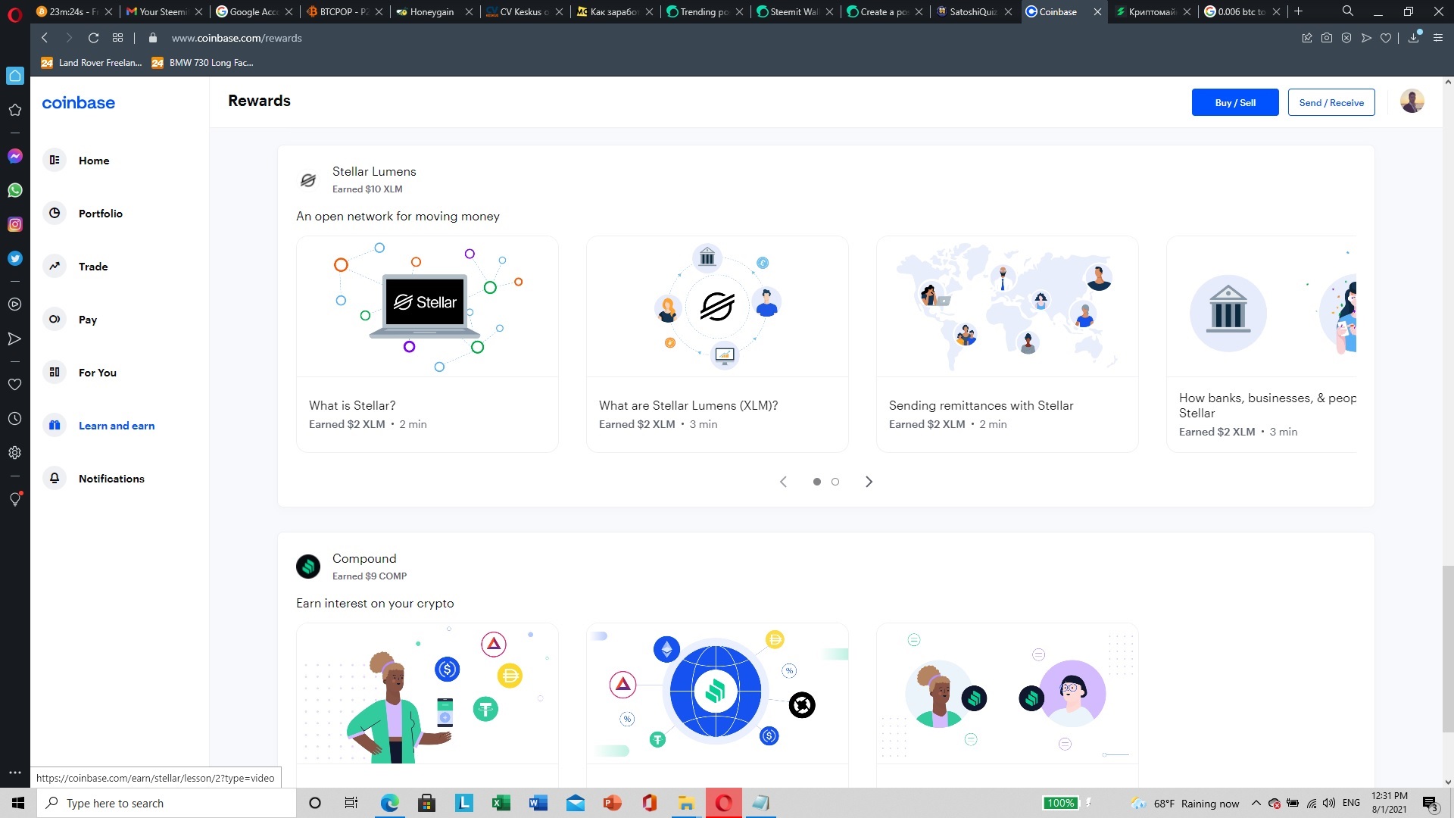Open WhatsApp in the Opera sidebar
This screenshot has height=818, width=1454.
coord(14,190)
